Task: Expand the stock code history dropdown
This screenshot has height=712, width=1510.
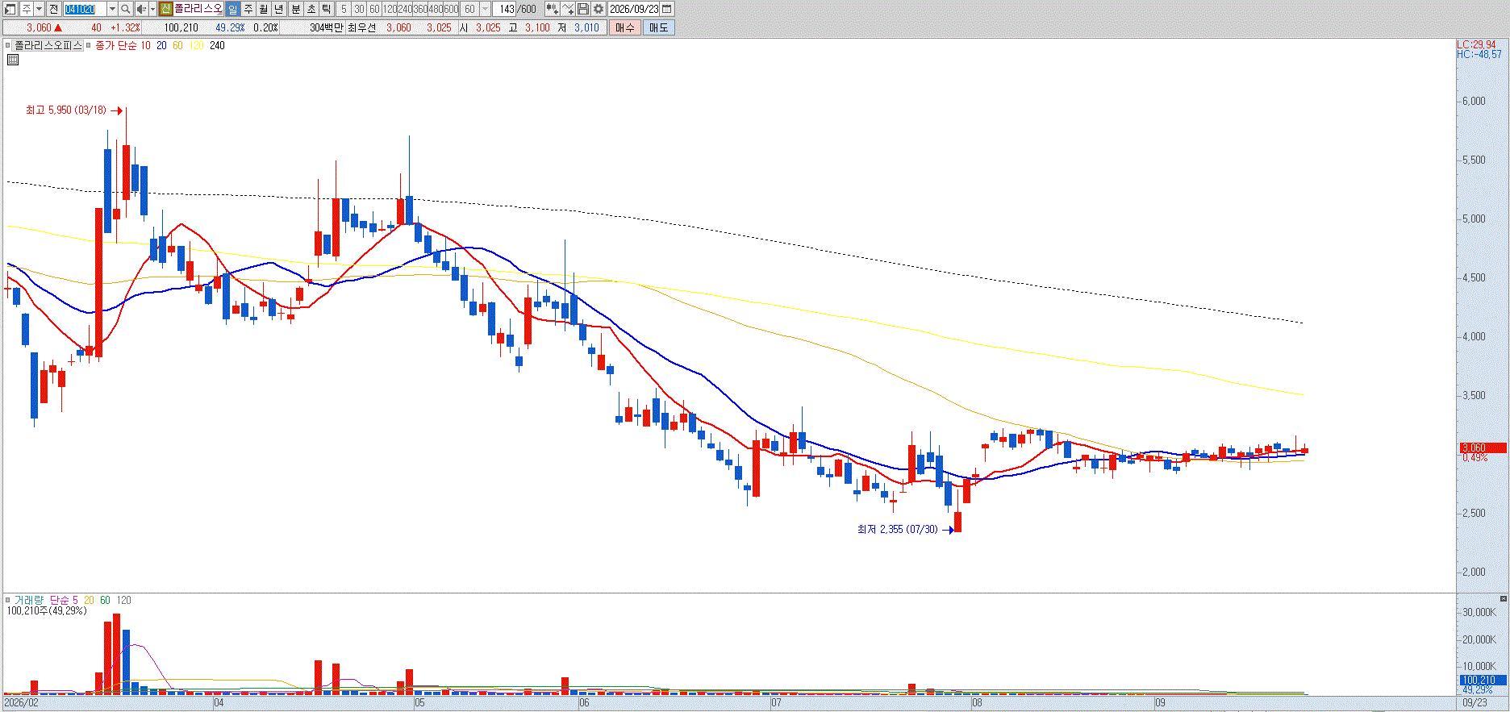Action: click(x=112, y=9)
